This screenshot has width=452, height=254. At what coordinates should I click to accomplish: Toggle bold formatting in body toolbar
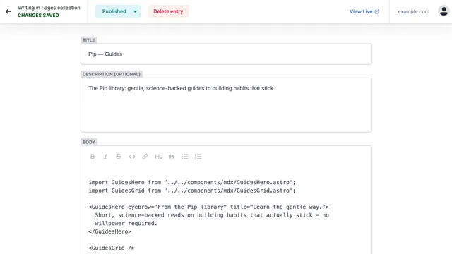pos(93,157)
